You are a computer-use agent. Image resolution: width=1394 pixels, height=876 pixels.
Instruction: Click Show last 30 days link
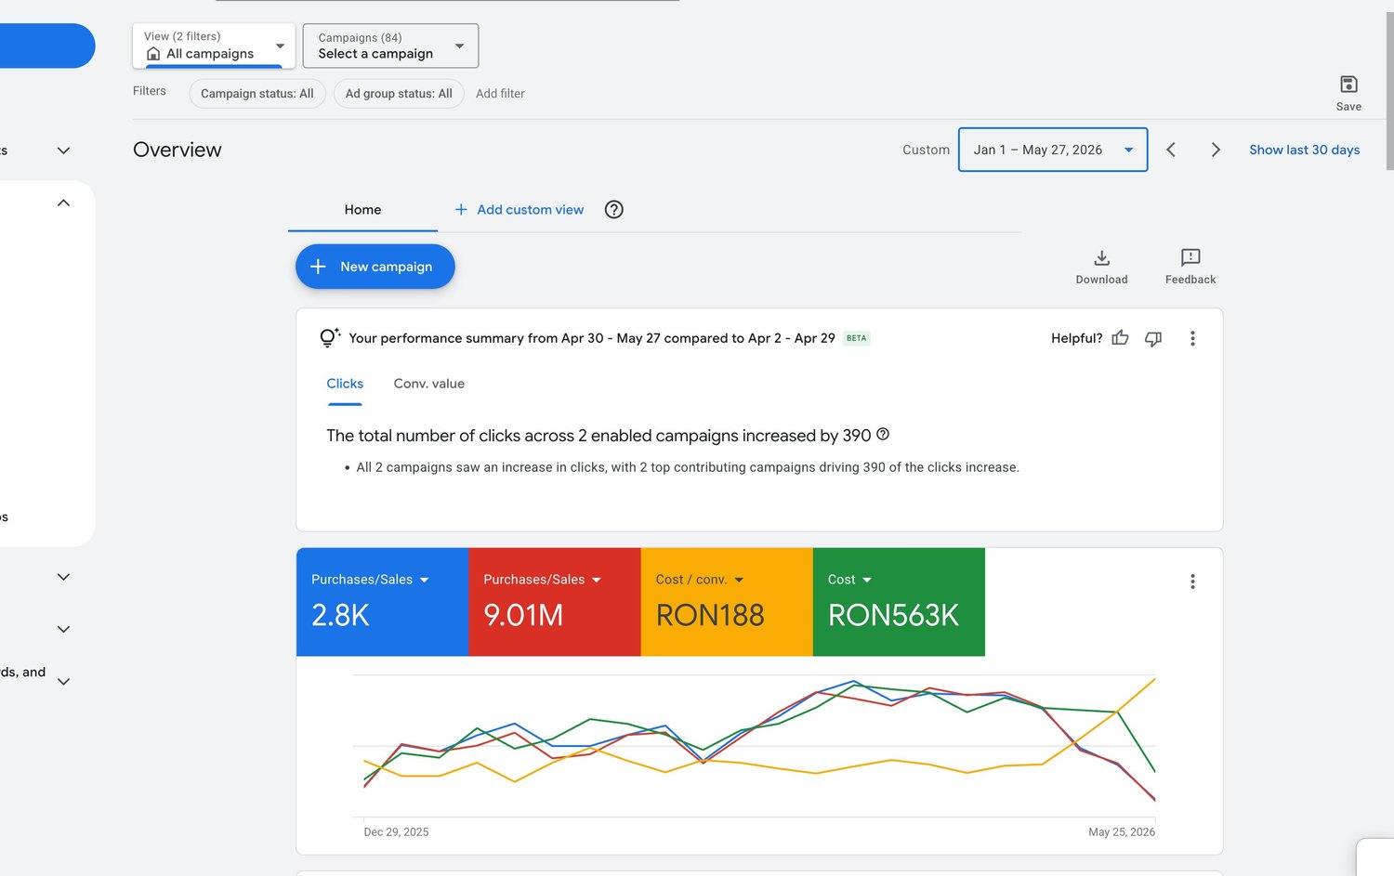pos(1304,150)
